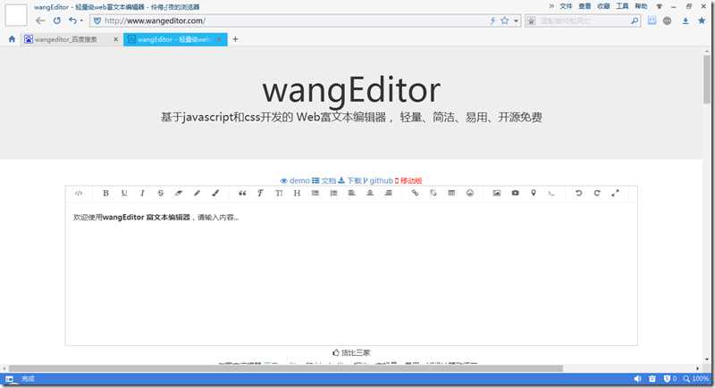715x388 pixels.
Task: Open the font family icon
Action: pyautogui.click(x=260, y=194)
